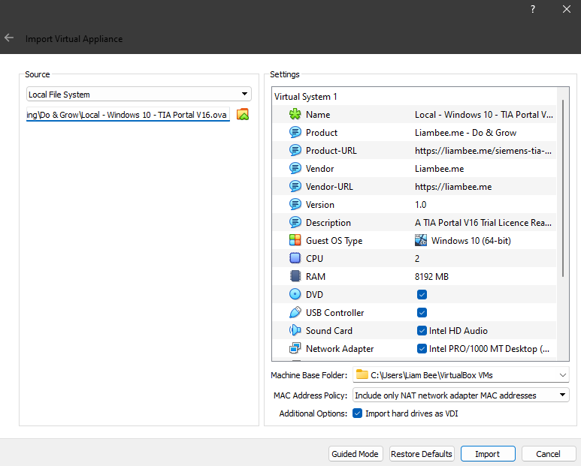Switch to Guided Mode
Viewport: 581px width, 466px height.
[356, 454]
